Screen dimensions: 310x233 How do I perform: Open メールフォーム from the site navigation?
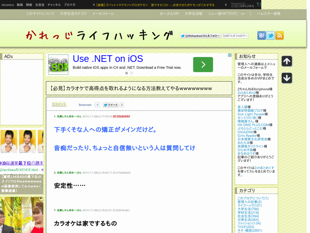click(x=103, y=13)
